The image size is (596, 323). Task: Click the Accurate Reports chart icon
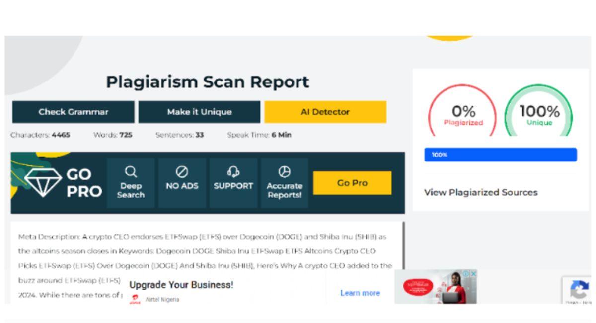click(x=284, y=172)
